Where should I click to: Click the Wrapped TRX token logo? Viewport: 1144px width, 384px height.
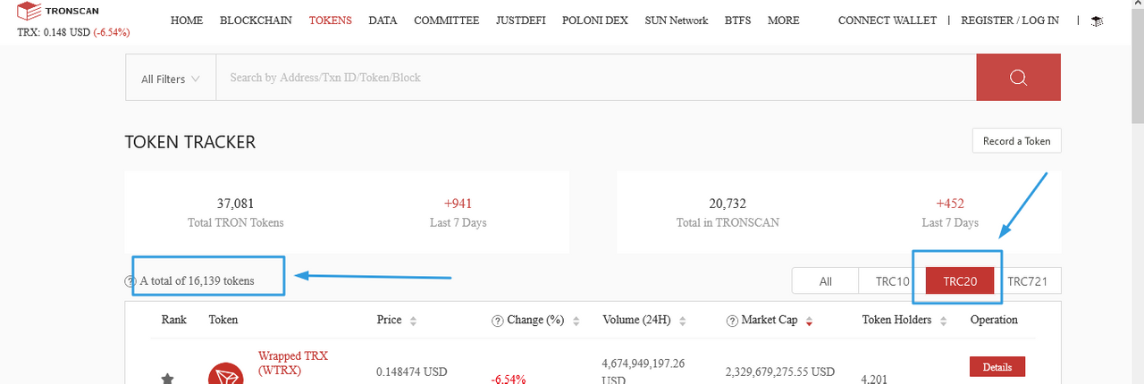[x=225, y=373]
